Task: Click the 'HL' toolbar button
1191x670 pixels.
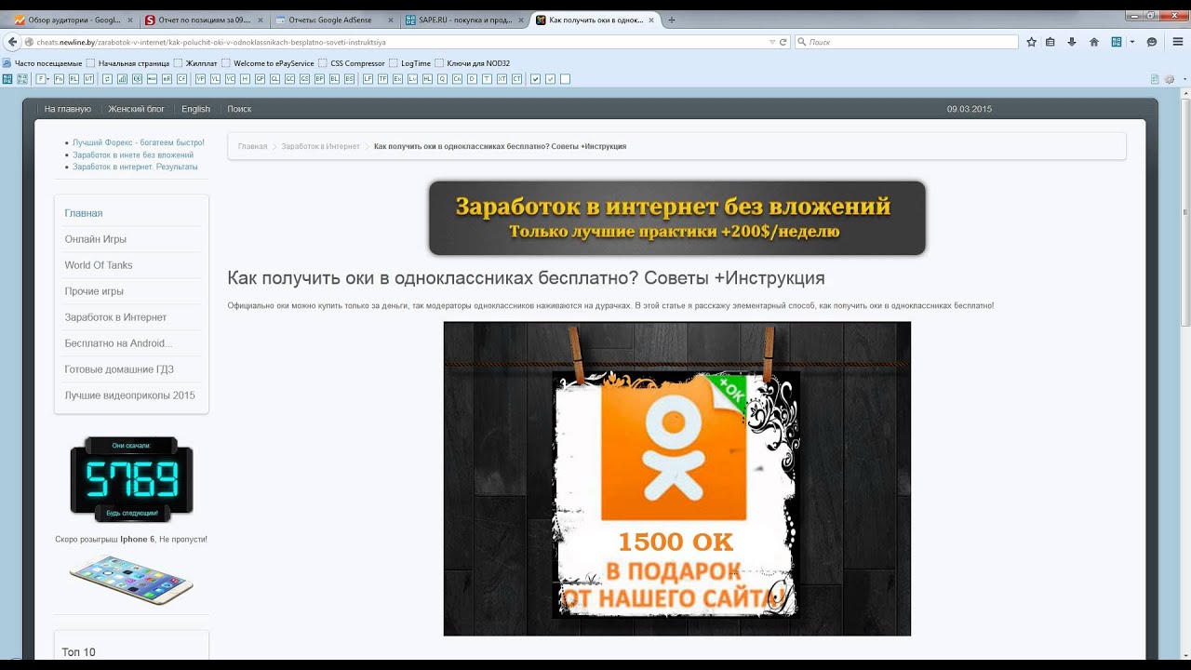Action: pyautogui.click(x=427, y=79)
